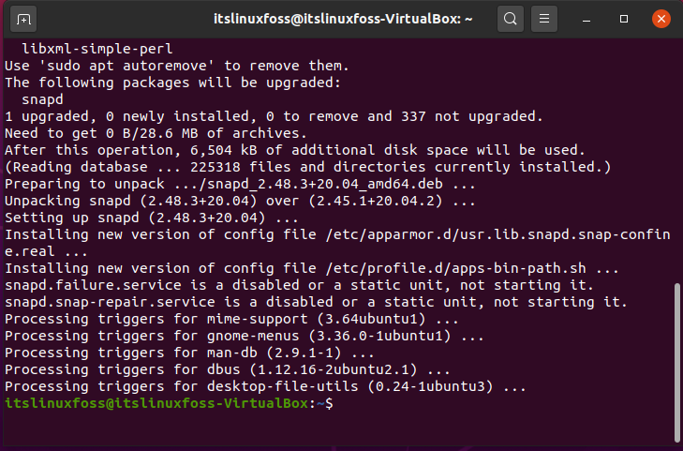
Task: Open the terminal search icon
Action: click(511, 19)
